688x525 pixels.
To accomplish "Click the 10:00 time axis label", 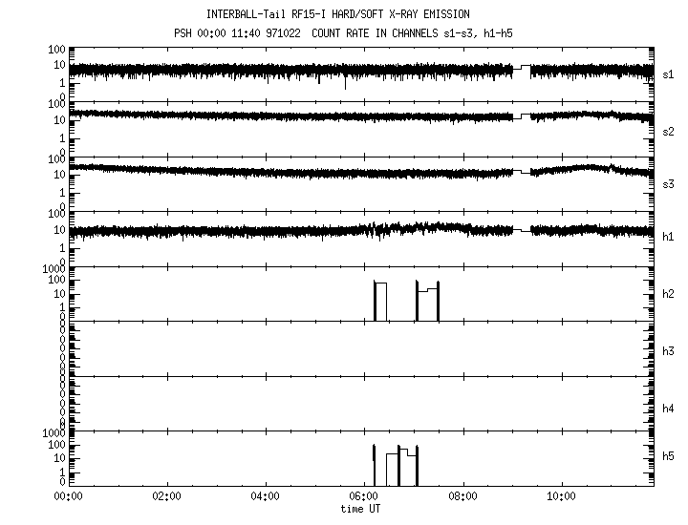I will point(561,496).
